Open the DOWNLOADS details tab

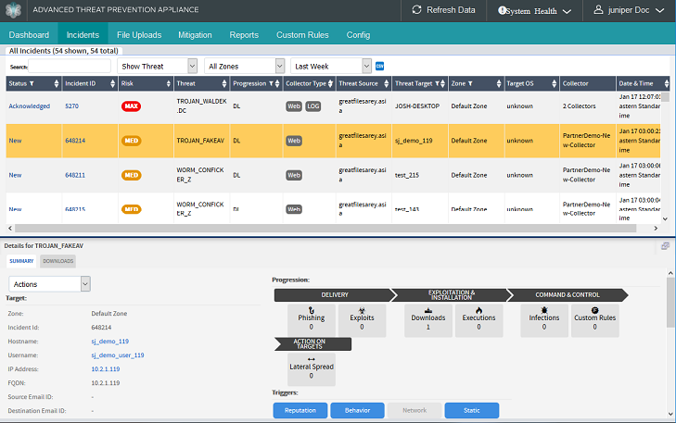(x=58, y=261)
